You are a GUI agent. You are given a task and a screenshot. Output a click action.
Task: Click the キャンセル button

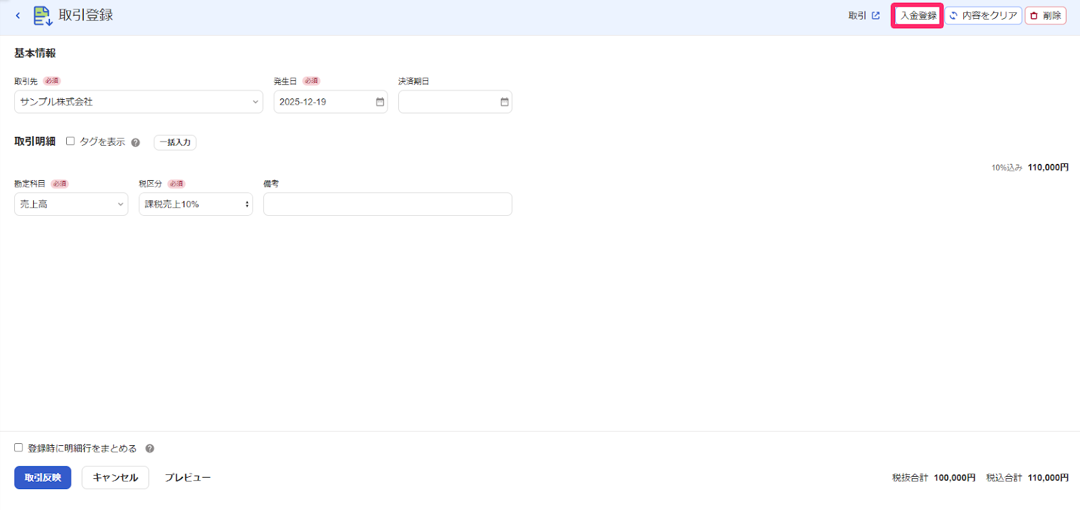click(x=115, y=478)
